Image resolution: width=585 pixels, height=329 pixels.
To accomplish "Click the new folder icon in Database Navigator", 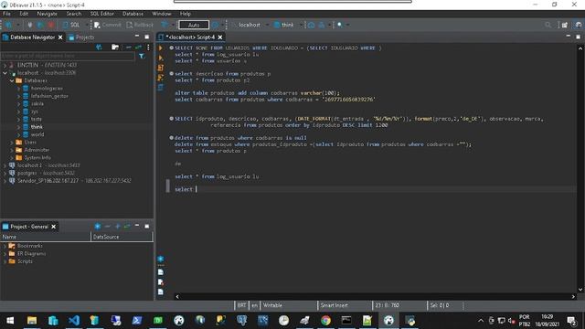I will point(115,47).
